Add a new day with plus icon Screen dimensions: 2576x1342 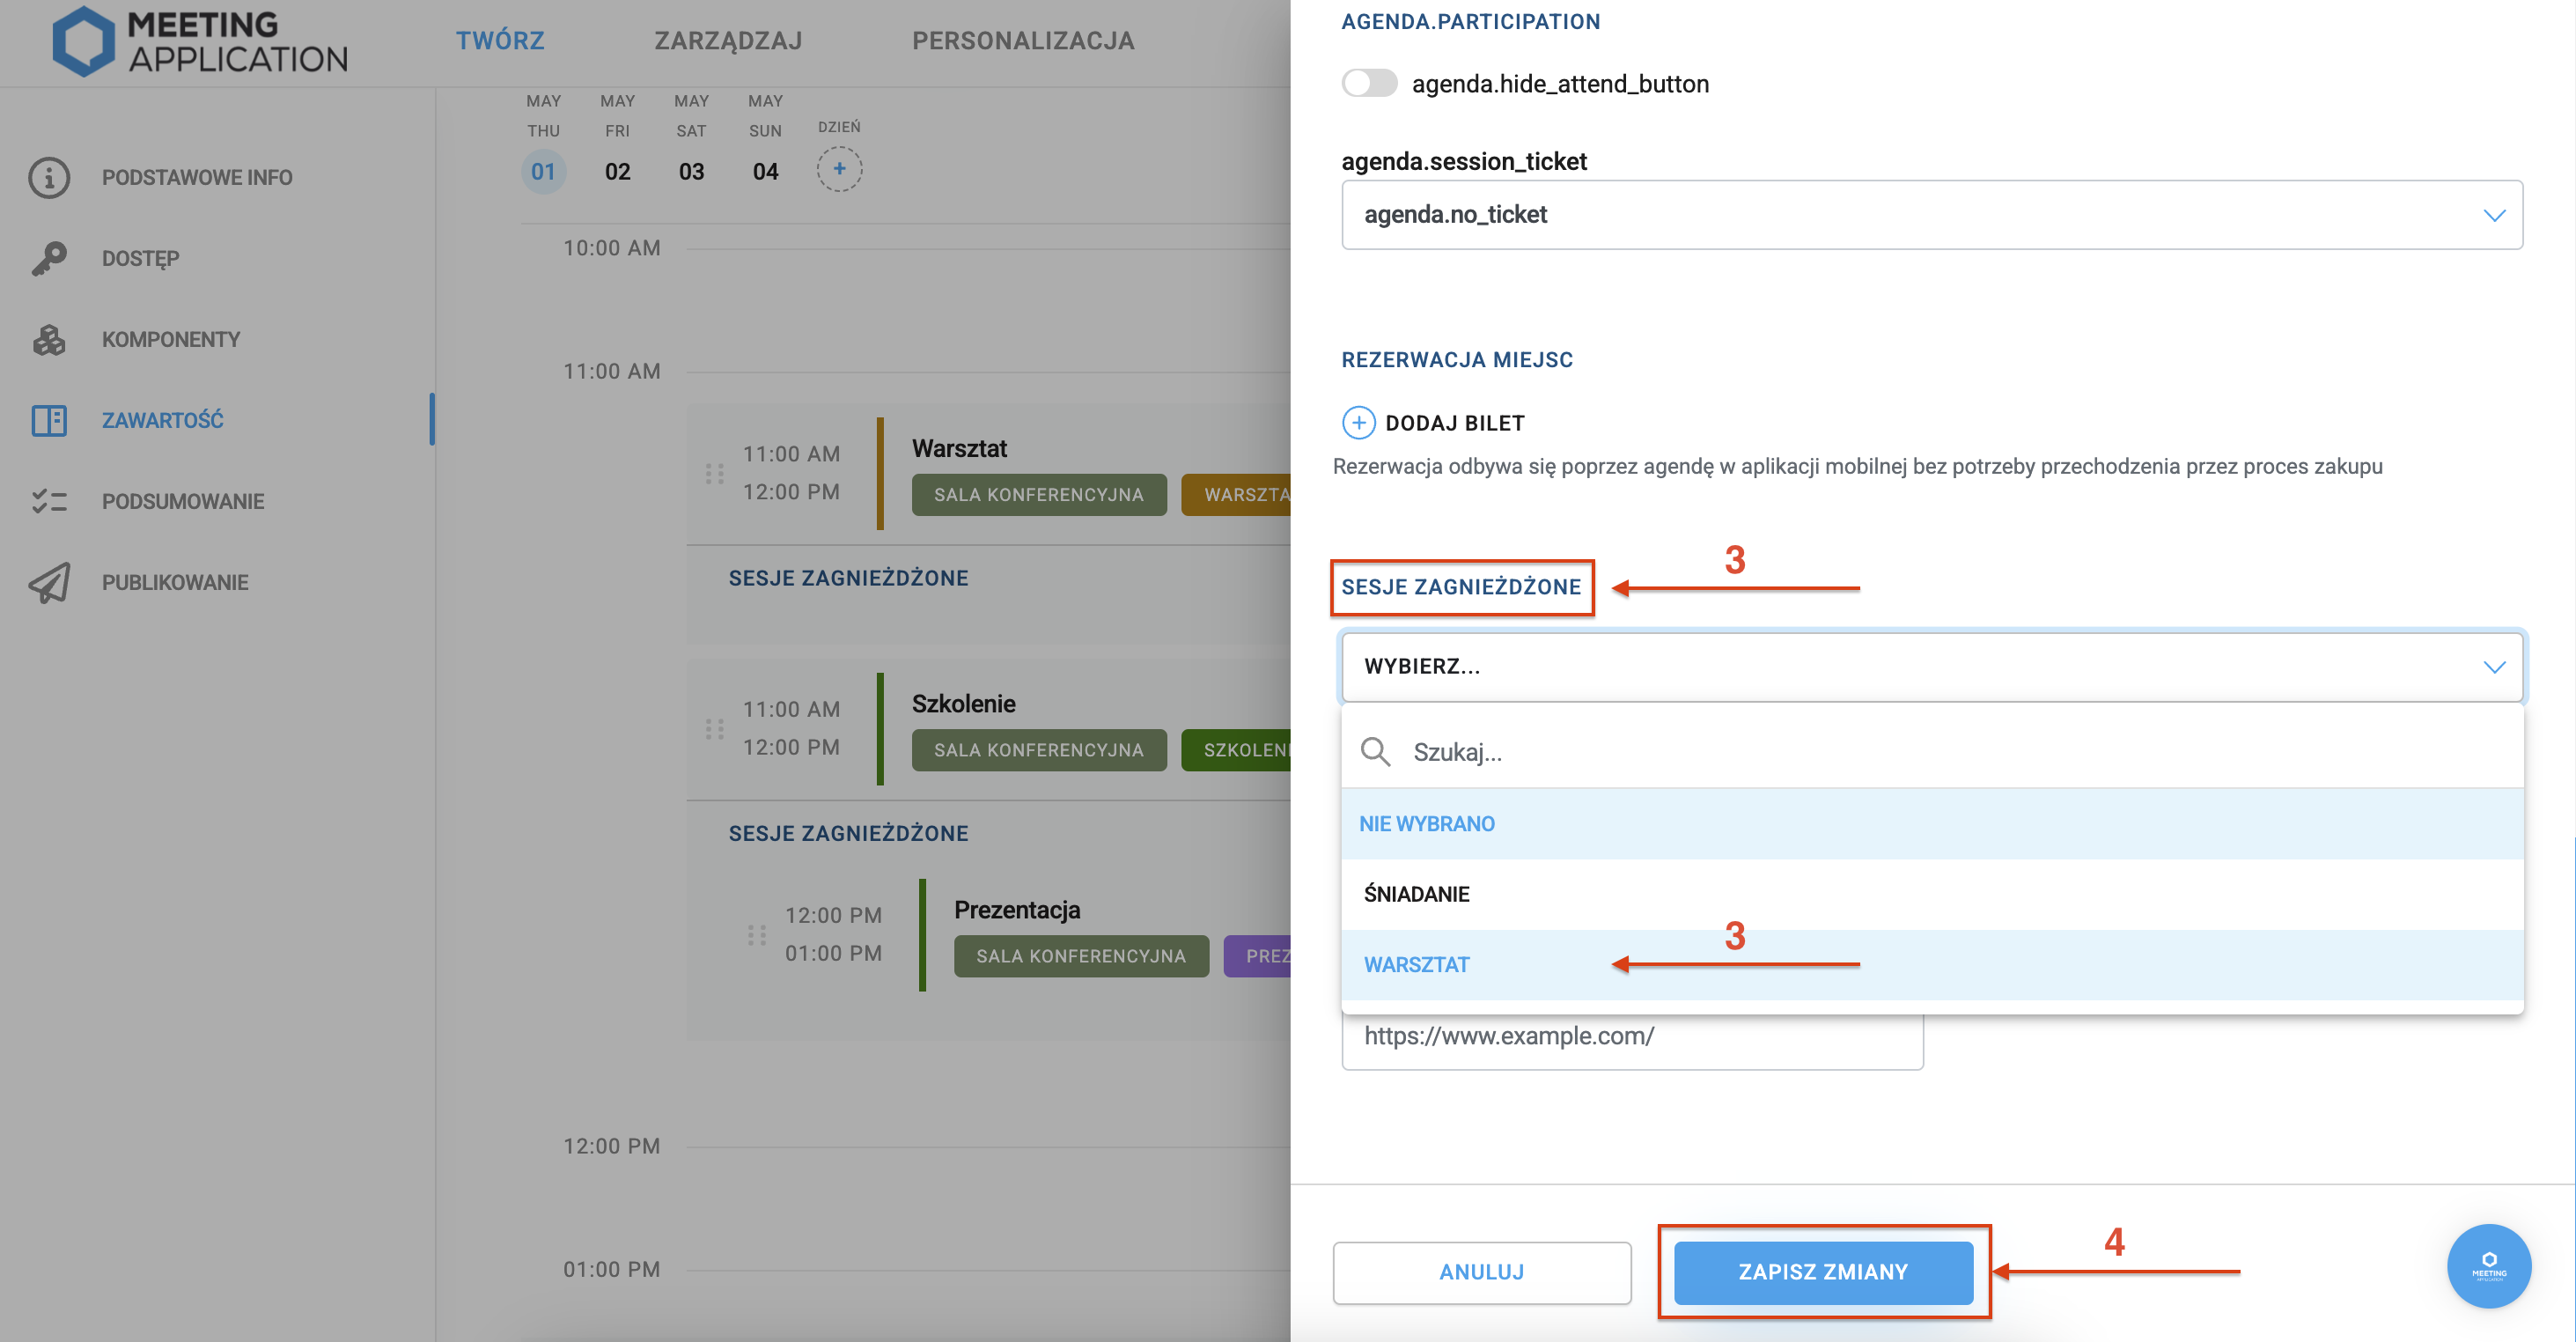pyautogui.click(x=839, y=169)
